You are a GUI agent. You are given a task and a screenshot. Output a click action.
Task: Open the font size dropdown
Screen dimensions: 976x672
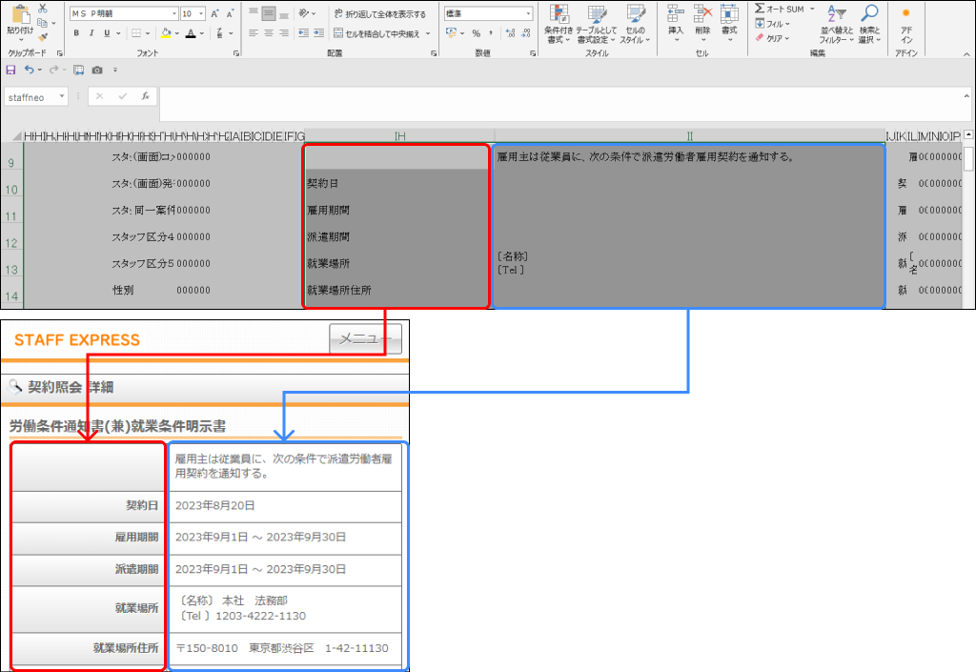[199, 14]
